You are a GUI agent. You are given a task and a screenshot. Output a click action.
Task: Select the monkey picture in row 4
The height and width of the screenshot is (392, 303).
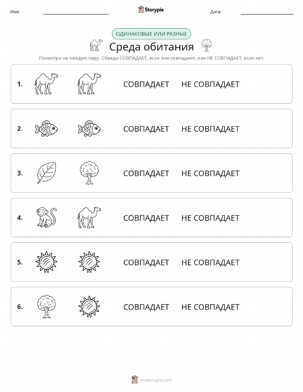(47, 217)
